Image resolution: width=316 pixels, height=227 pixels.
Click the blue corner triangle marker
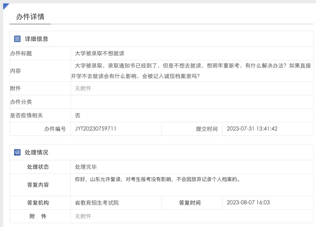pyautogui.click(x=6, y=6)
